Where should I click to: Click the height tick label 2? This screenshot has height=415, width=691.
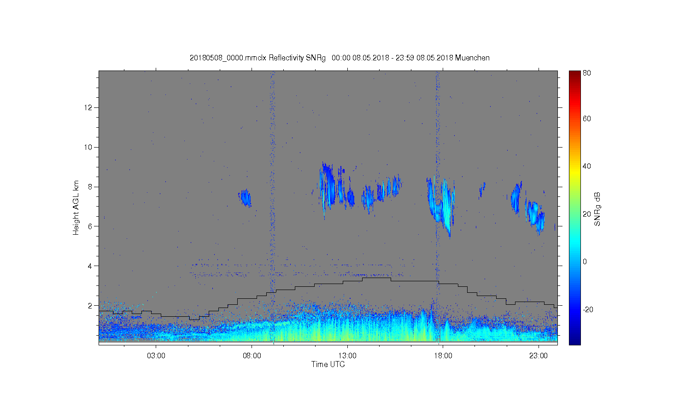pos(91,305)
